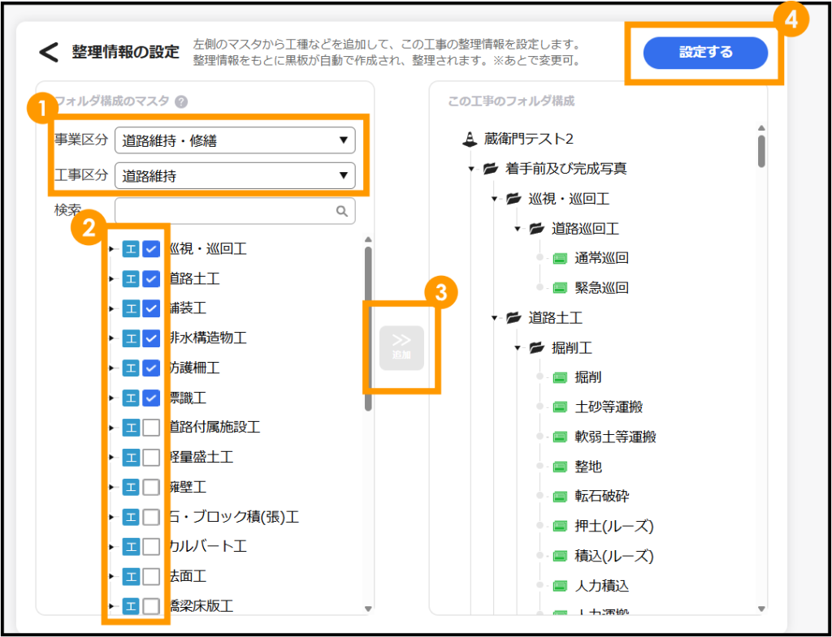832x637 pixels.
Task: Uncheck the 排水構造物工 checkbox
Action: 152,338
